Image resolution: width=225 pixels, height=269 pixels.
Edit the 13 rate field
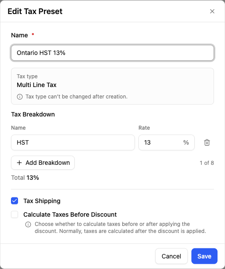coord(167,142)
